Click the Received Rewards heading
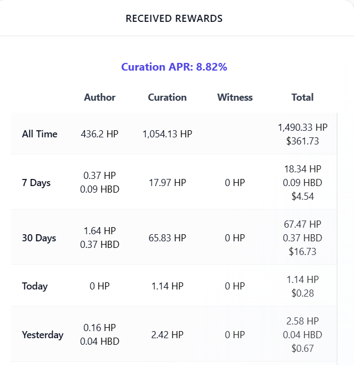354x365 pixels. click(174, 18)
